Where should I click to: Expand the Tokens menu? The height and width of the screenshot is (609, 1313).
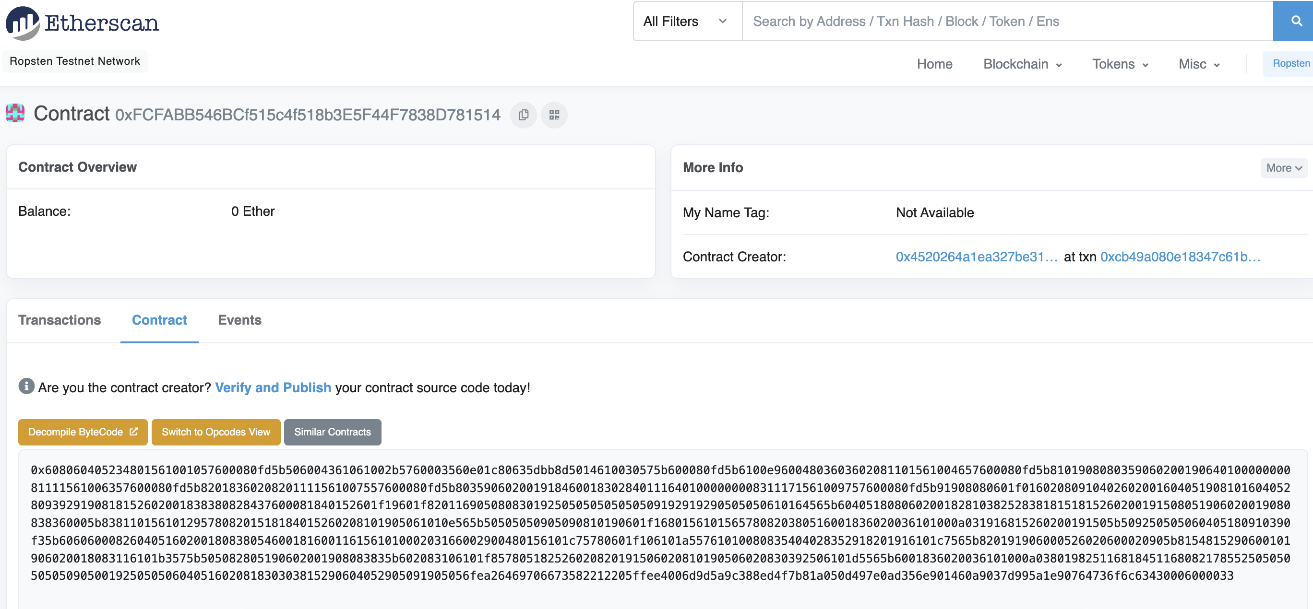(1119, 64)
